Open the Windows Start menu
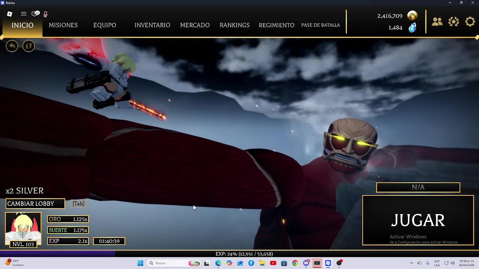Screen dimensions: 479x269 (x=140, y=263)
